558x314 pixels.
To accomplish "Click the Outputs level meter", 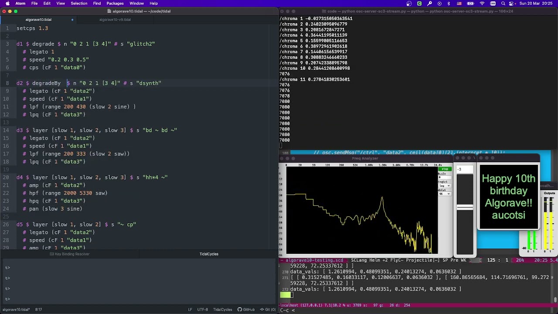I will (x=549, y=224).
